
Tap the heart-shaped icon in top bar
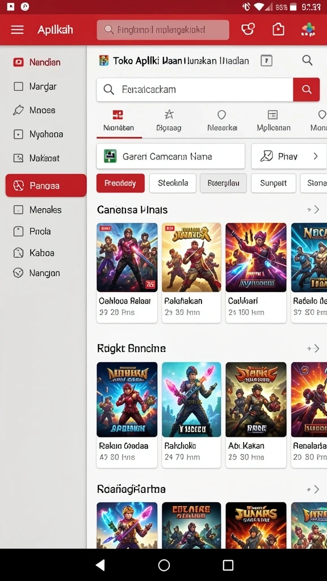248,30
